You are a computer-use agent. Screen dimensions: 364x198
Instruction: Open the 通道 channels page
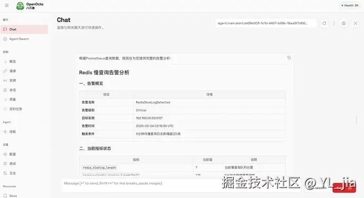coord(24,71)
